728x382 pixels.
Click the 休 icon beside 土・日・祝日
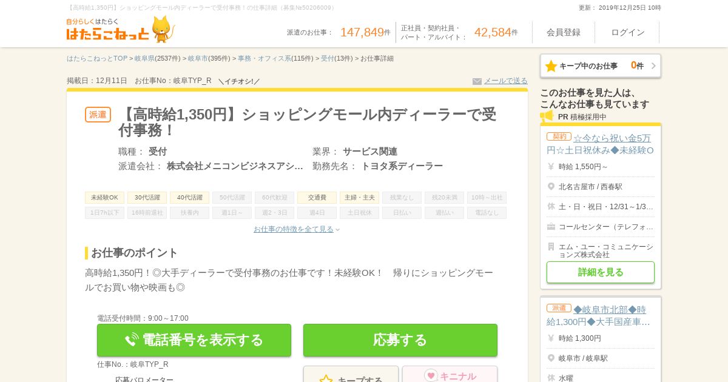[551, 207]
